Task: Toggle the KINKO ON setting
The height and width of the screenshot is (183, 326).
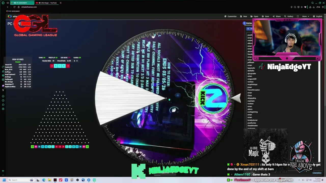Action: point(42,58)
